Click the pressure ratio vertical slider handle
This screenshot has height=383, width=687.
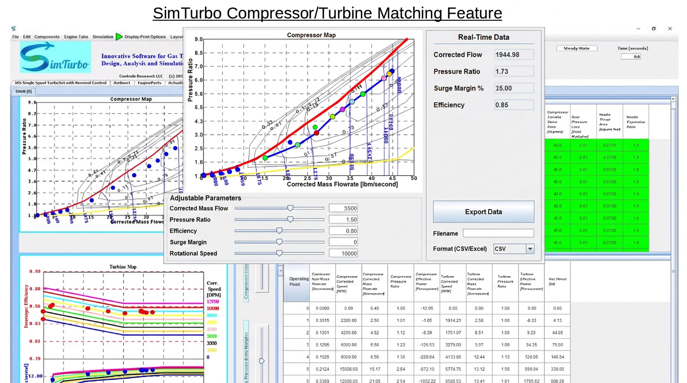261,361
